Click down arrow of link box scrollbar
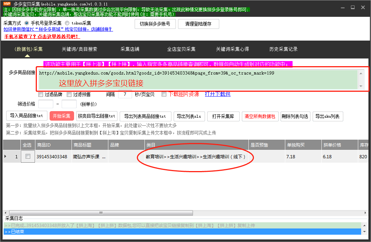 coord(361,86)
